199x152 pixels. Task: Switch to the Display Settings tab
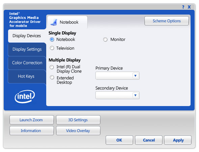tap(27, 49)
